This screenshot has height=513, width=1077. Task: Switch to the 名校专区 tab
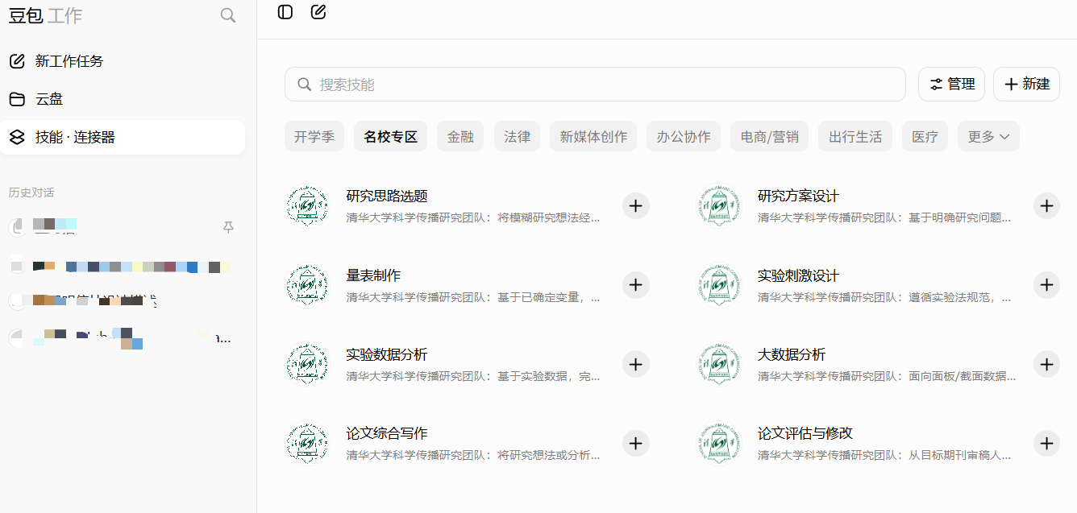click(391, 137)
